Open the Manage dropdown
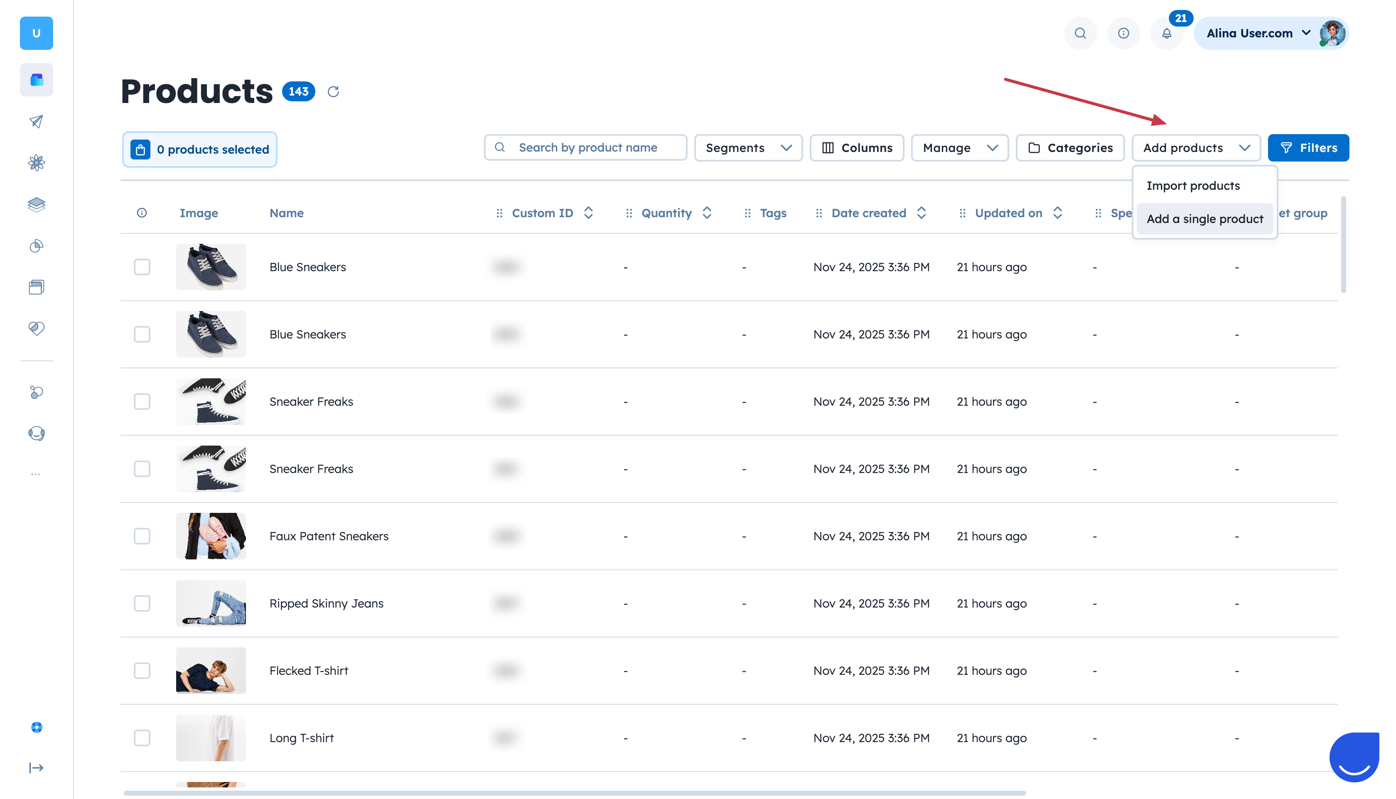The image size is (1396, 799). pyautogui.click(x=959, y=148)
